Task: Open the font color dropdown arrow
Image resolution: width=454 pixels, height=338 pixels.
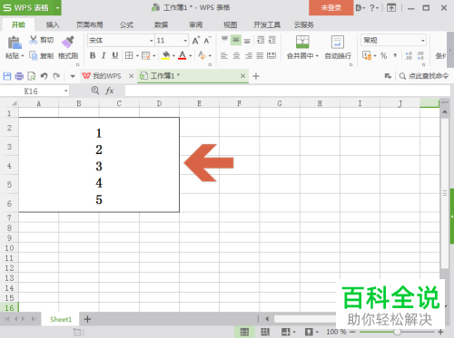Action: click(x=191, y=55)
